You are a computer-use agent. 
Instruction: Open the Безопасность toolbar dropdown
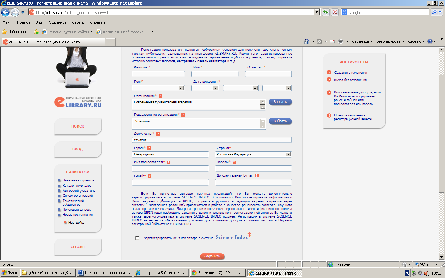[390, 41]
